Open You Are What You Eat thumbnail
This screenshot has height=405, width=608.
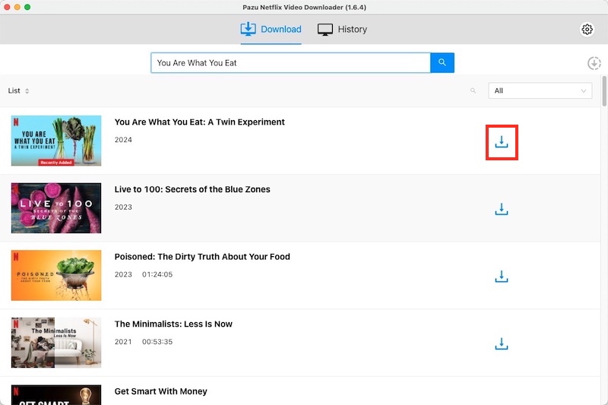[56, 141]
